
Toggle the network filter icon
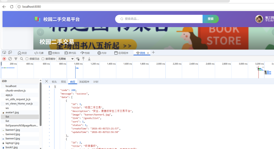point(16,59)
